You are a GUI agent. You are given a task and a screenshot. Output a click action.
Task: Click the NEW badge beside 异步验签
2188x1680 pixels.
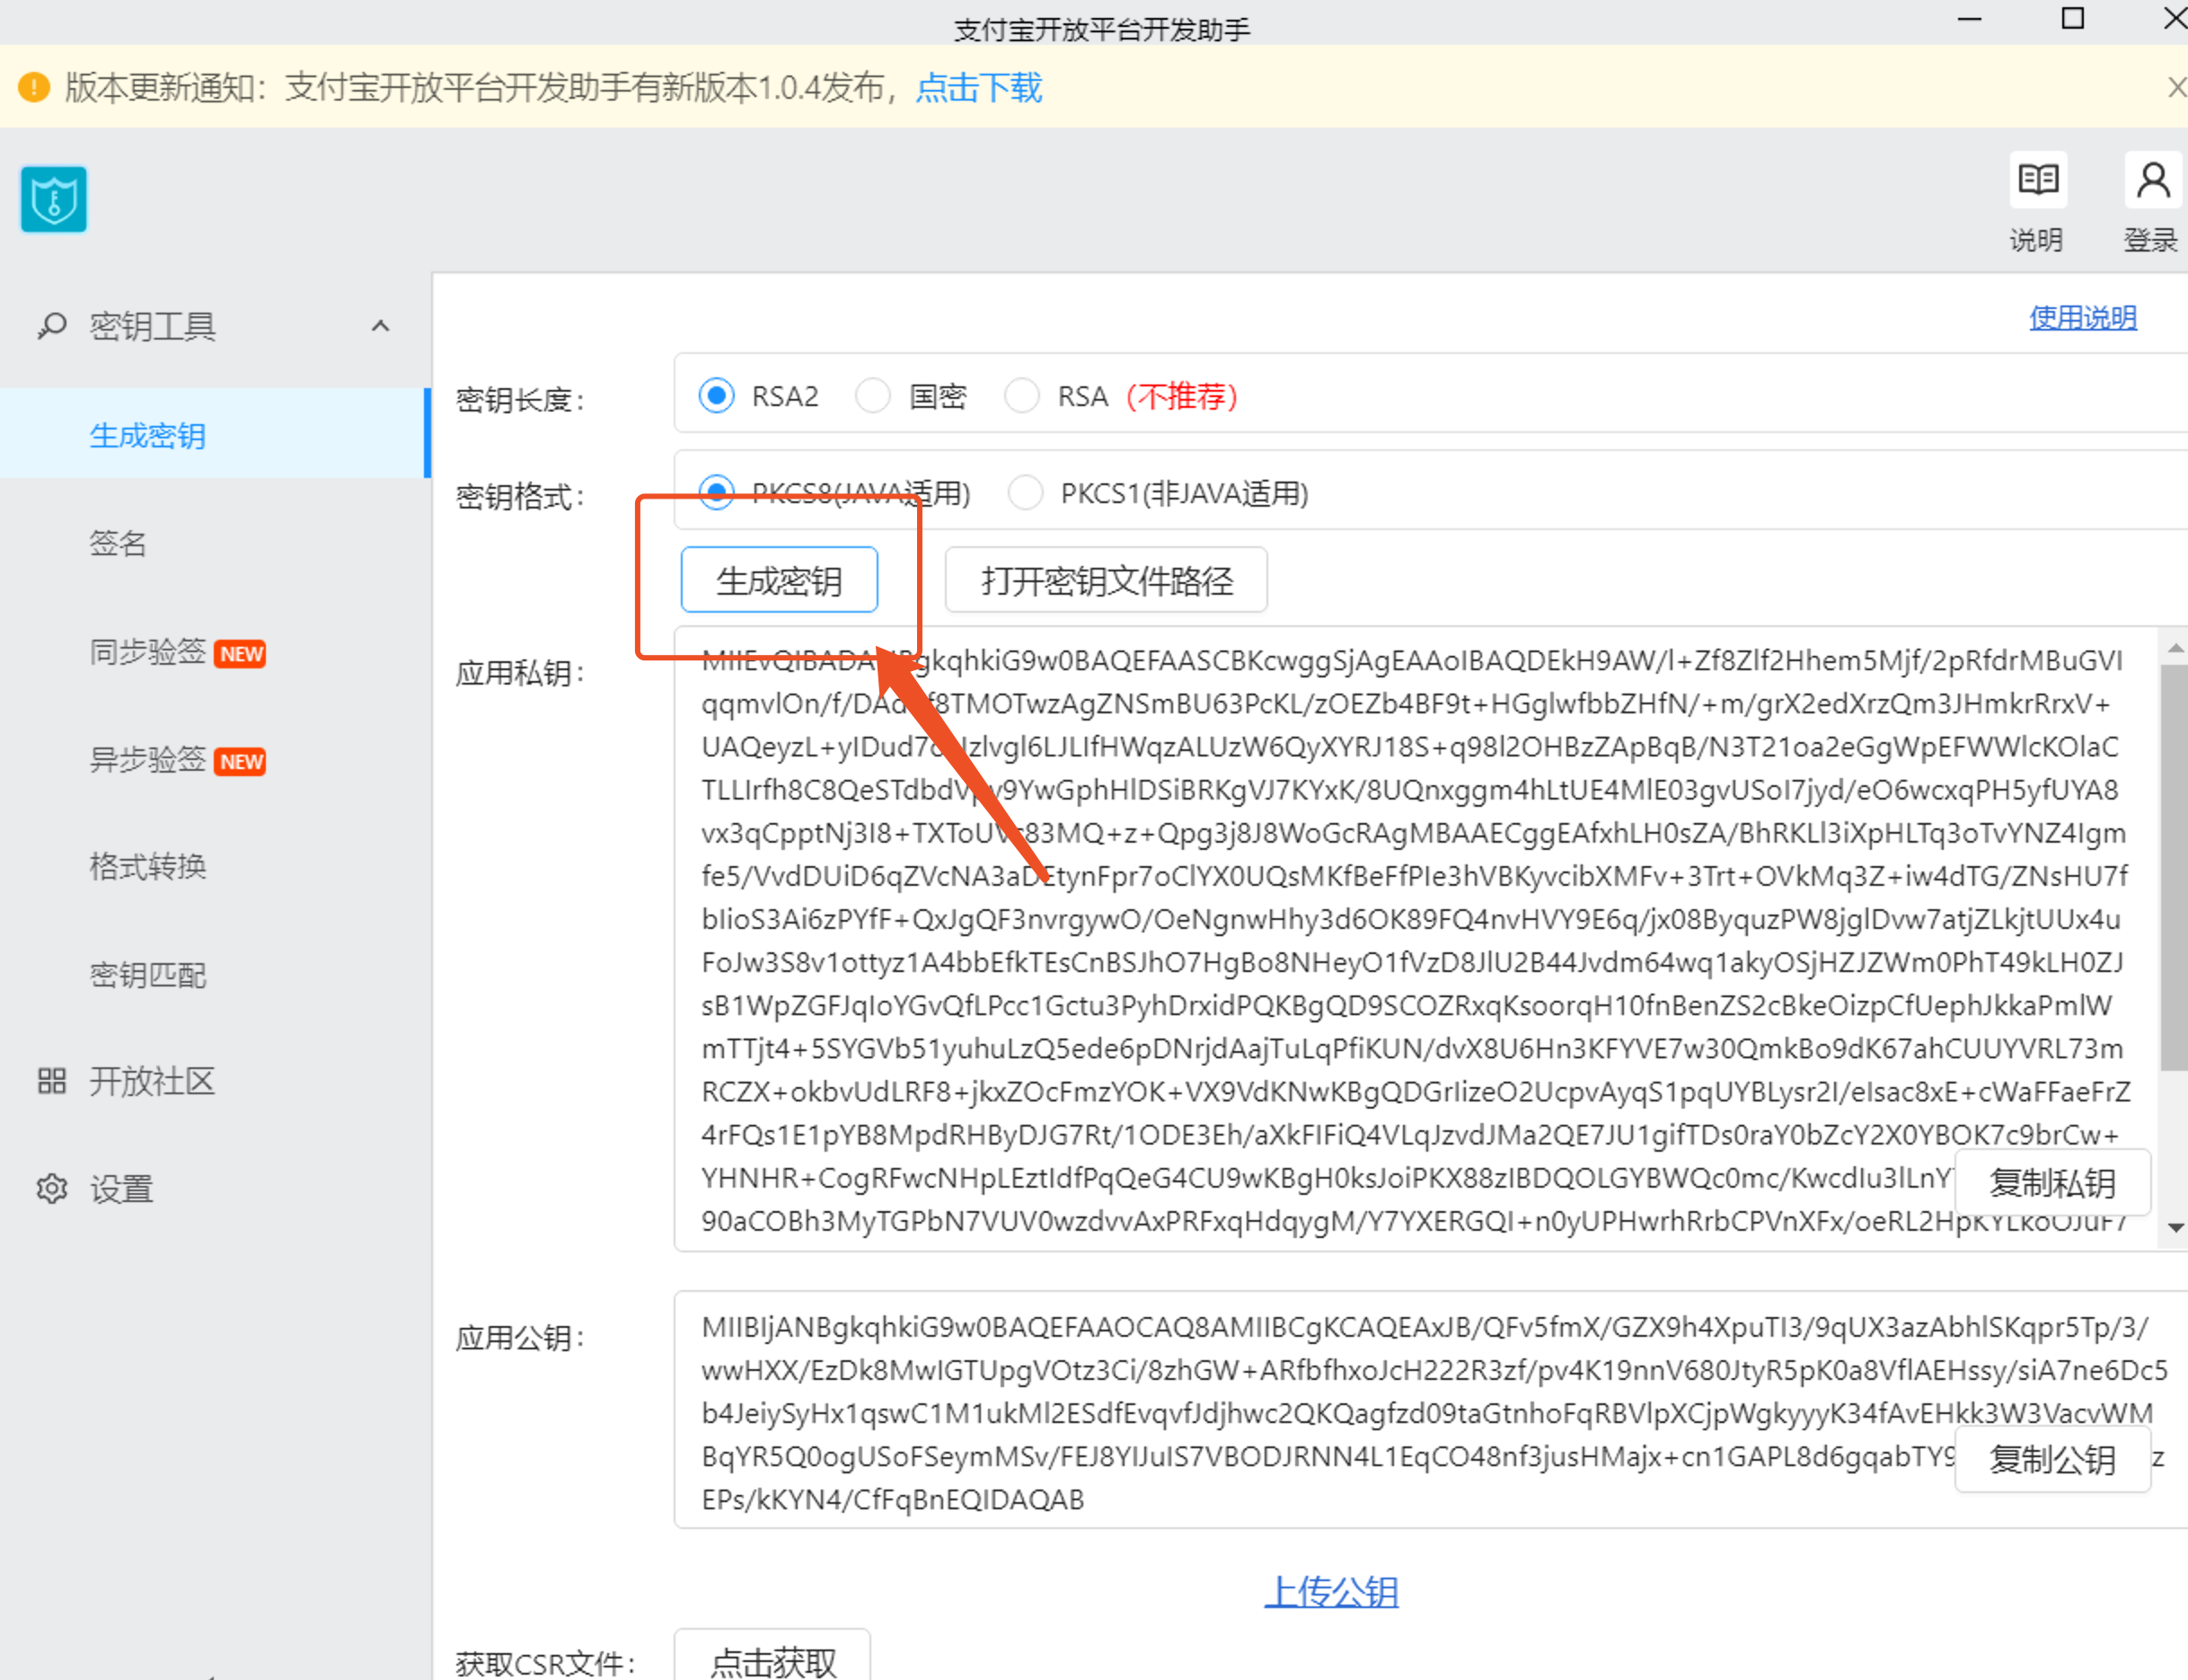[x=241, y=762]
